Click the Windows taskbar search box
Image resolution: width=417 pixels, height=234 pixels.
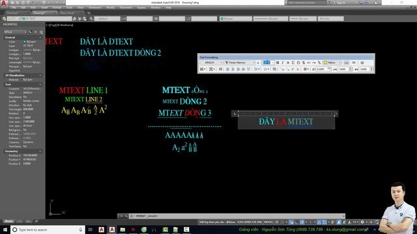pos(48,229)
